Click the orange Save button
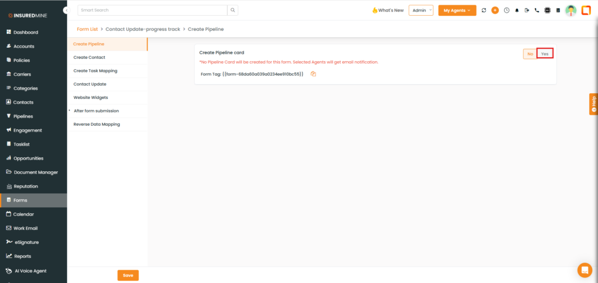 point(128,275)
